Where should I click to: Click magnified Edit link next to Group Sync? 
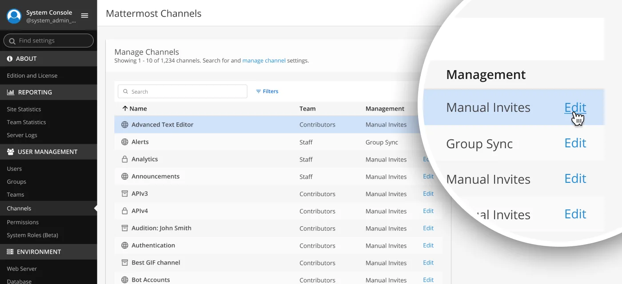[575, 143]
